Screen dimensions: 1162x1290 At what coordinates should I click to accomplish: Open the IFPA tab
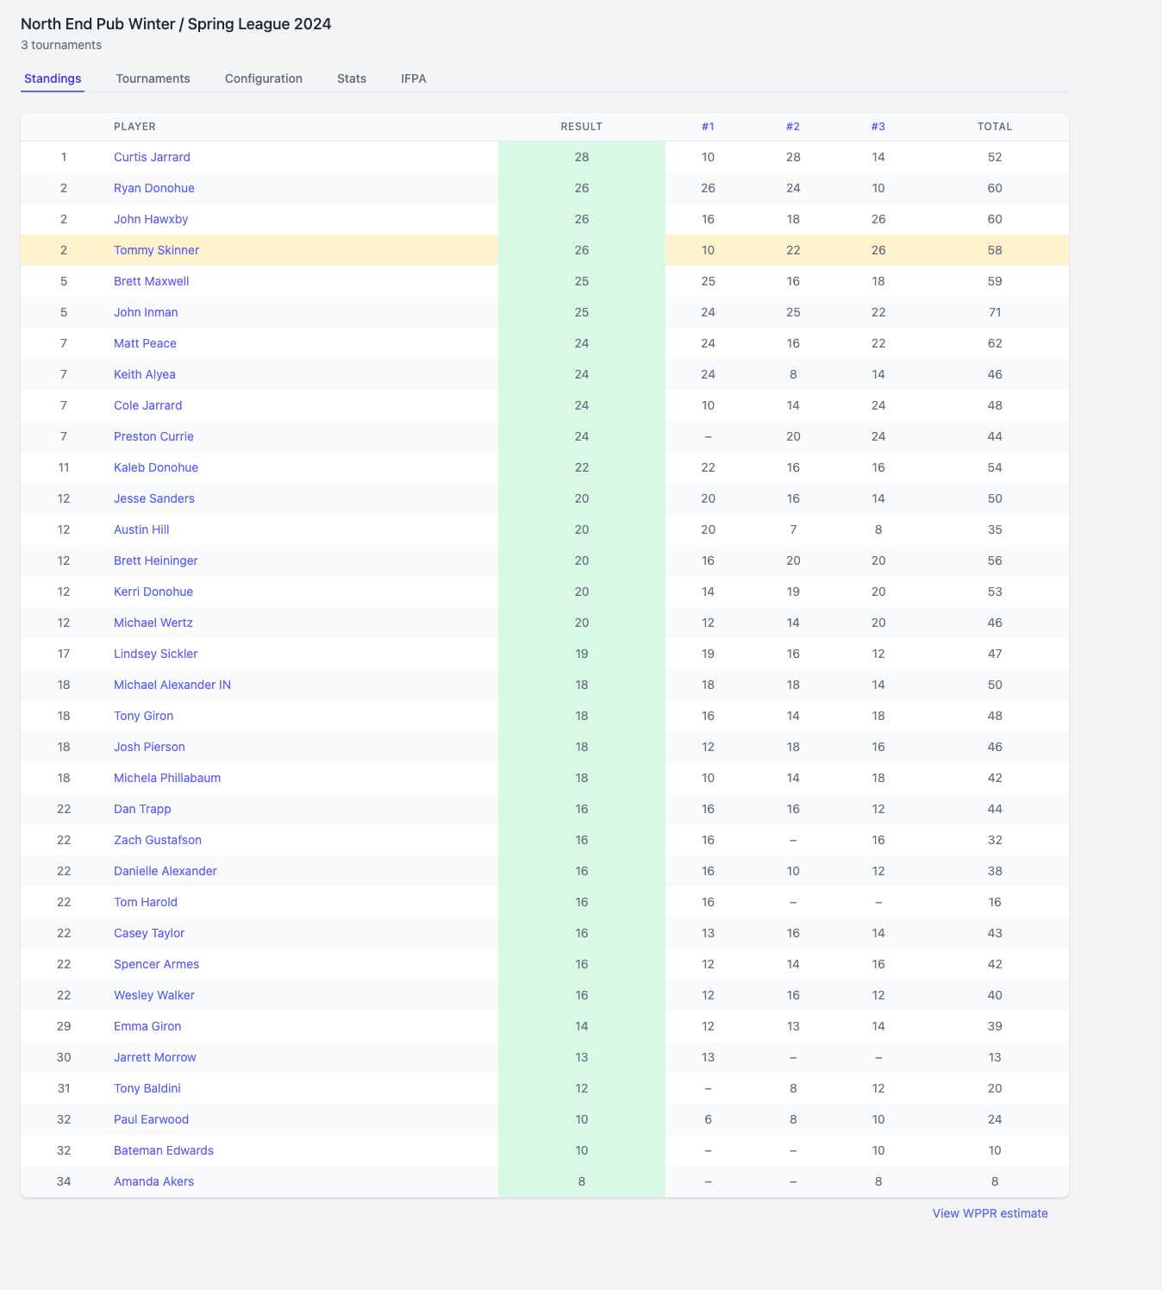tap(413, 78)
